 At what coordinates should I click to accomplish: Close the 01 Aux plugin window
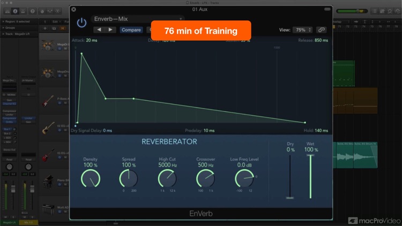point(73,10)
